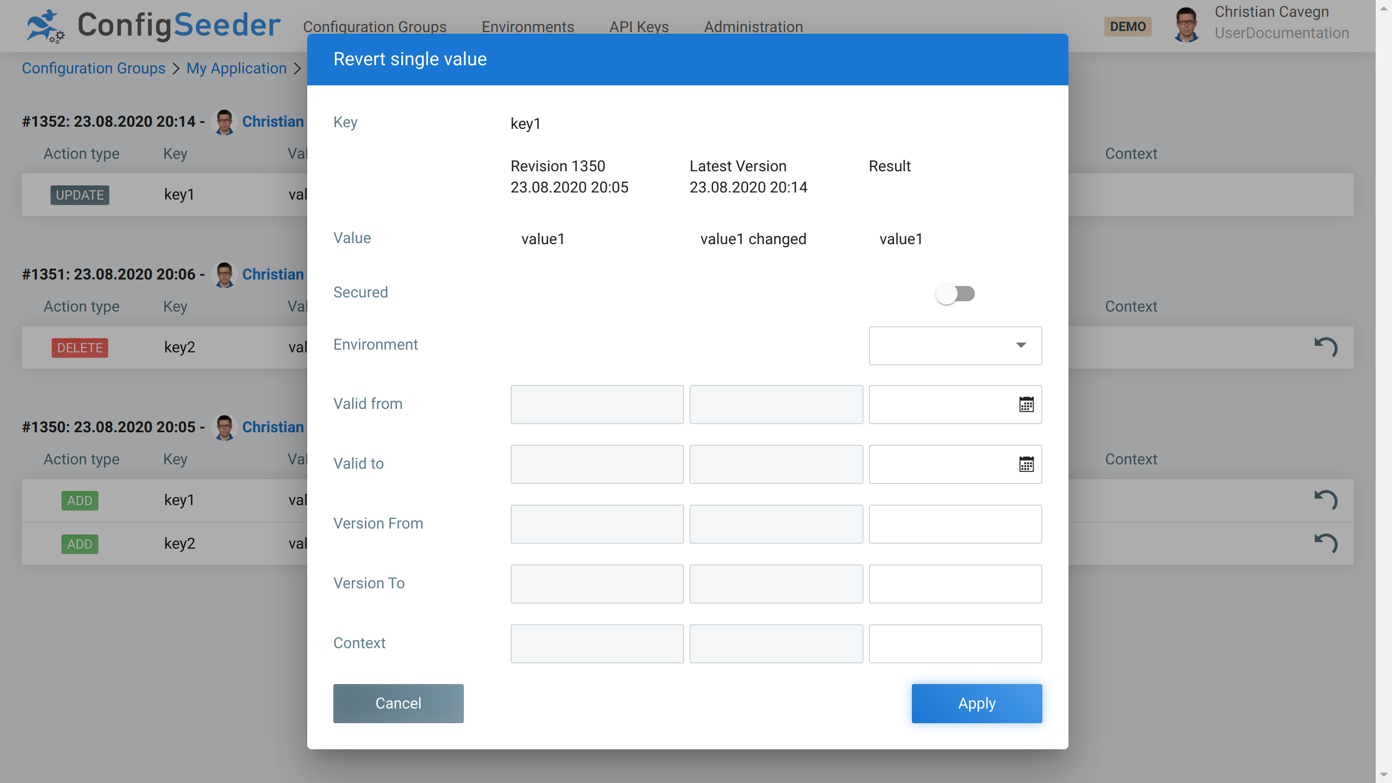The height and width of the screenshot is (783, 1392).
Task: Click revert icon on key2 DELETE row
Action: coord(1326,347)
